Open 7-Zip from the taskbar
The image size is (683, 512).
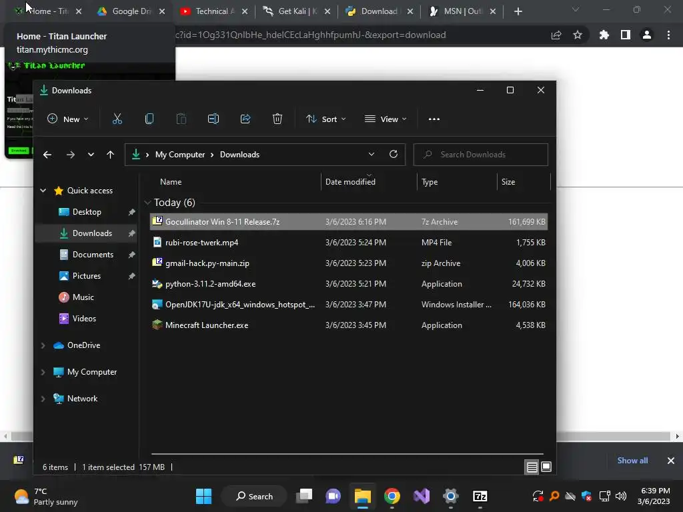pos(480,496)
